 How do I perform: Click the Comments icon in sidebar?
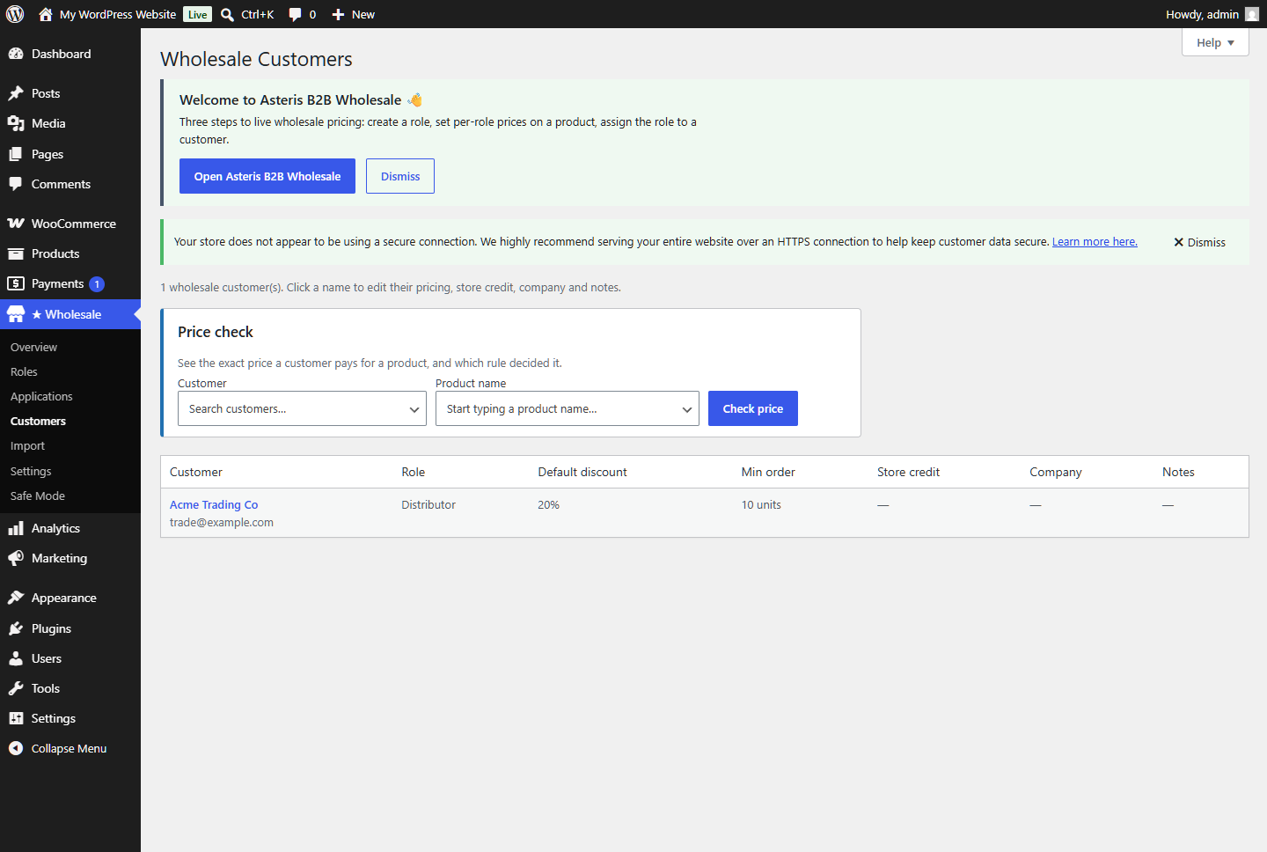(x=16, y=184)
